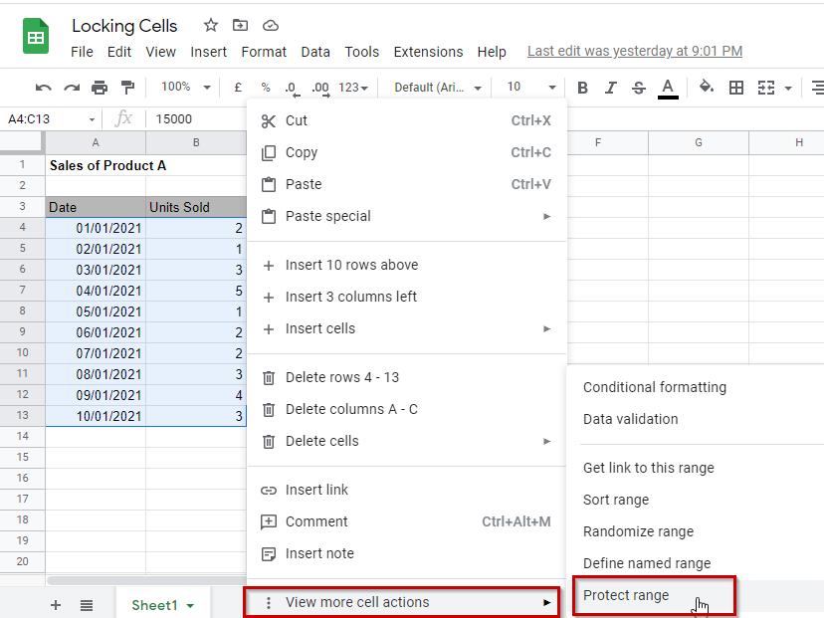Screen dimensions: 824x618
Task: Print the spreadsheet
Action: tap(100, 88)
